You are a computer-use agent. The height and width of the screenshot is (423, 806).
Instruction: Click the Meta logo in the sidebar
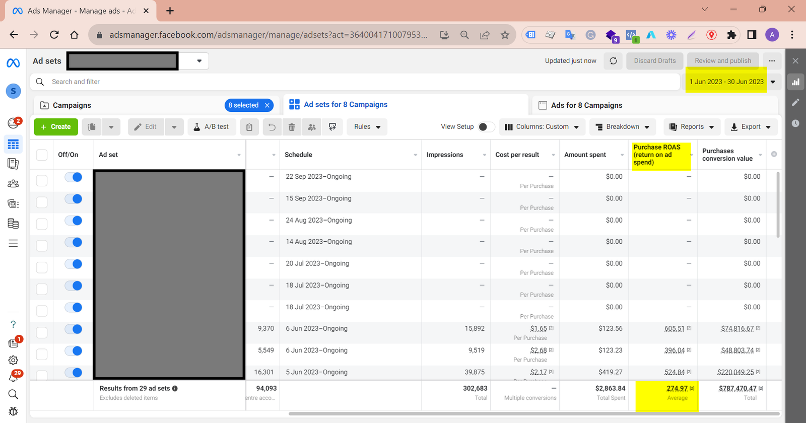[x=13, y=63]
